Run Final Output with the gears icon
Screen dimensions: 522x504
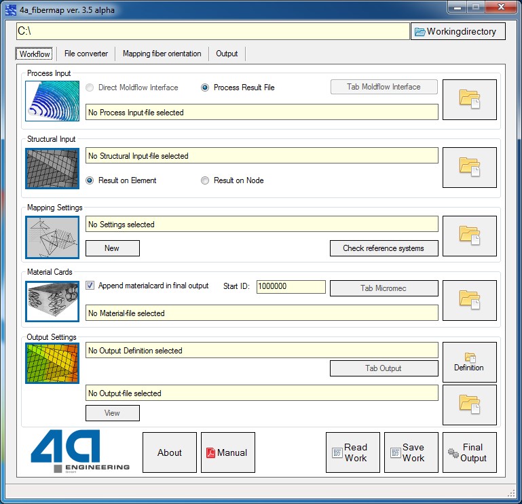[x=469, y=452]
